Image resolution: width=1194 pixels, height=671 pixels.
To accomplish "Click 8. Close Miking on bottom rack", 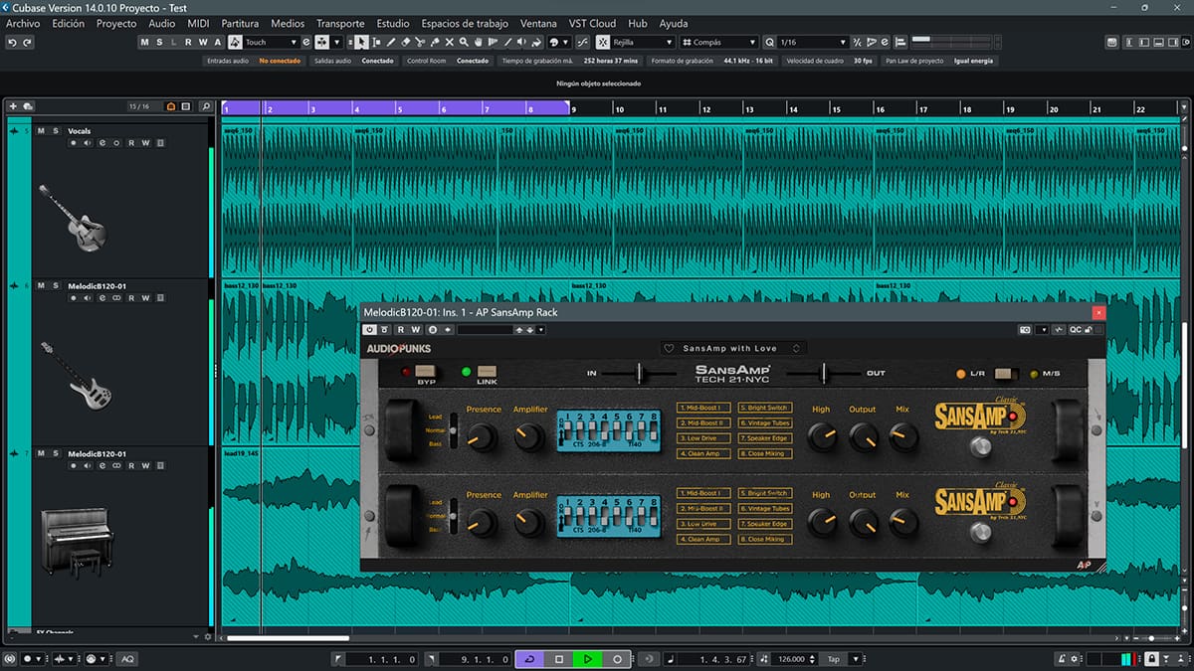I will [764, 539].
